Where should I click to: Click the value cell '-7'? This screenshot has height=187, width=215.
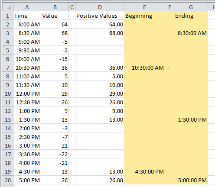[55, 137]
